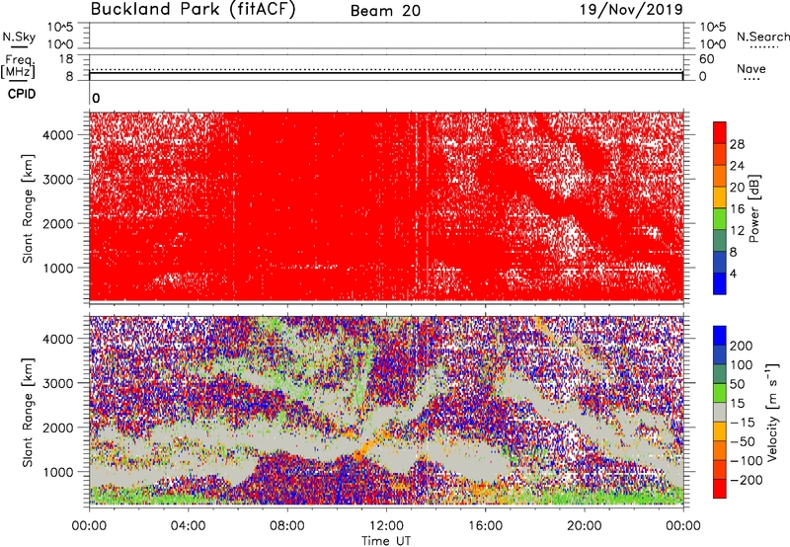Click the "Time UT" axis title

pos(386,541)
